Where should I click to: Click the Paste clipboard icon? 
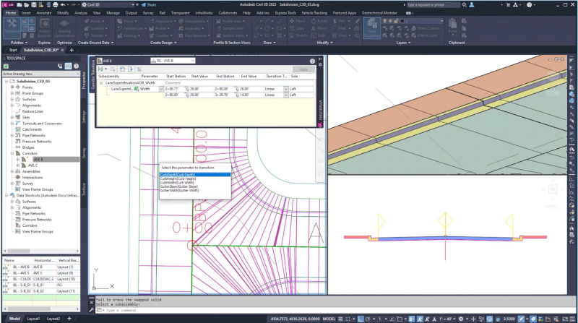coord(452,27)
